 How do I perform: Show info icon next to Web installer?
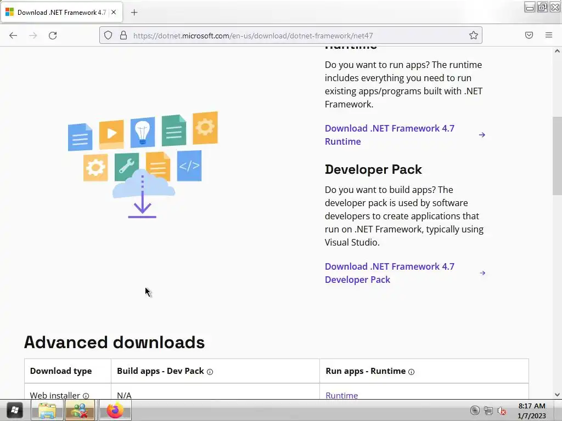86,396
